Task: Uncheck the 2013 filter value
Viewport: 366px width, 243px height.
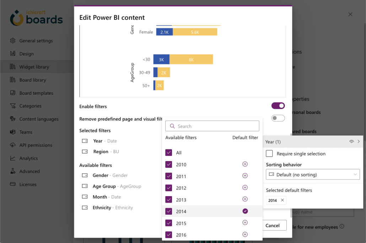Action: tap(169, 199)
